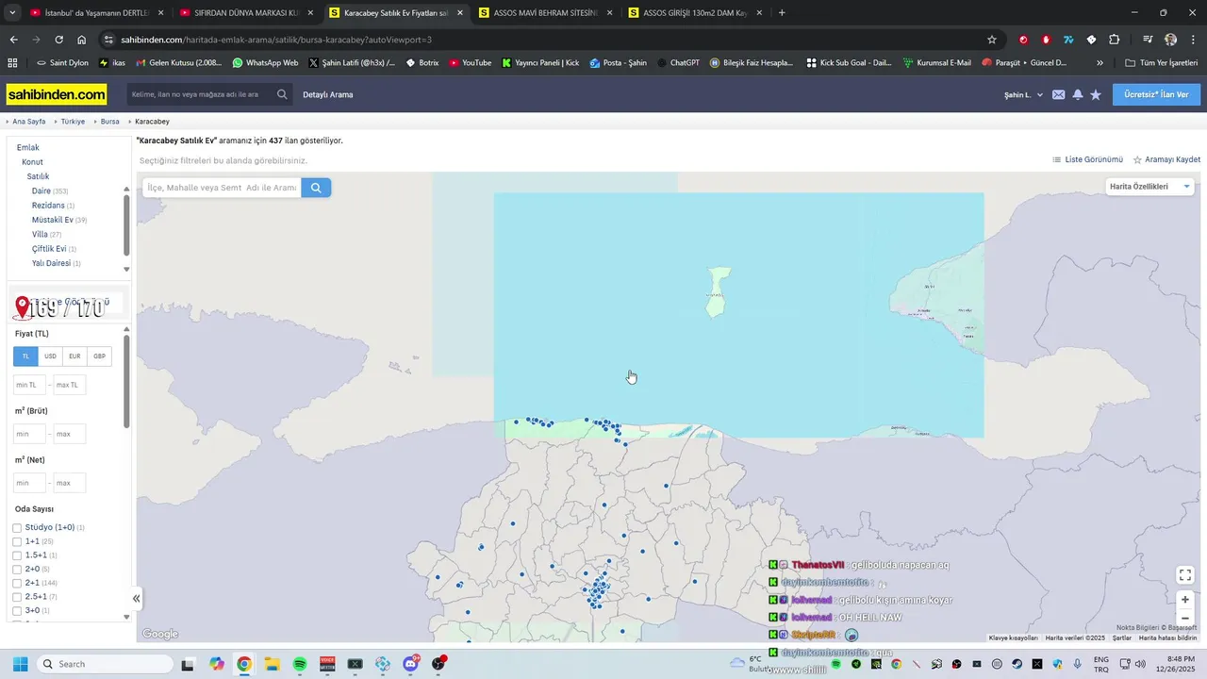Open the notifications bell icon
The height and width of the screenshot is (679, 1207).
coord(1078,94)
